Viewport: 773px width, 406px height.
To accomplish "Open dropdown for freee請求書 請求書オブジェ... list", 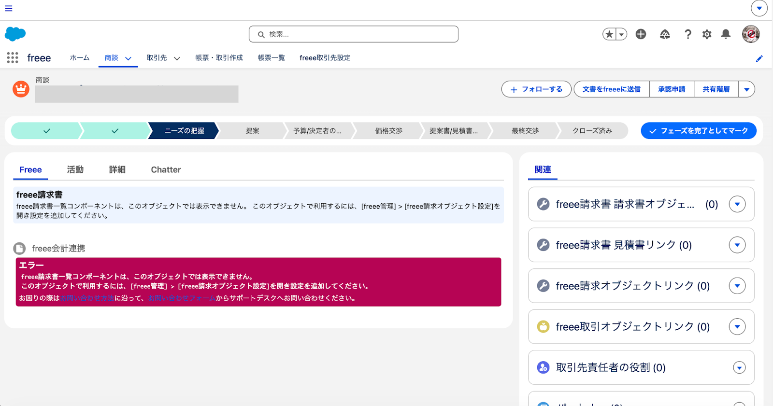I will (x=737, y=204).
